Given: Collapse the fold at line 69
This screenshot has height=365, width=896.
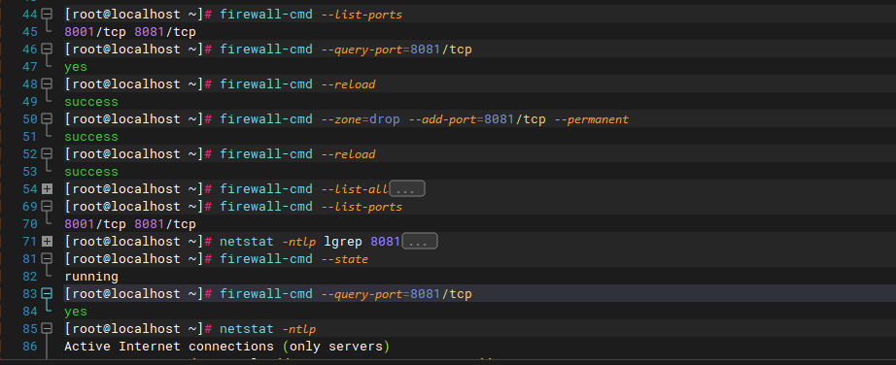Looking at the screenshot, I should point(47,206).
